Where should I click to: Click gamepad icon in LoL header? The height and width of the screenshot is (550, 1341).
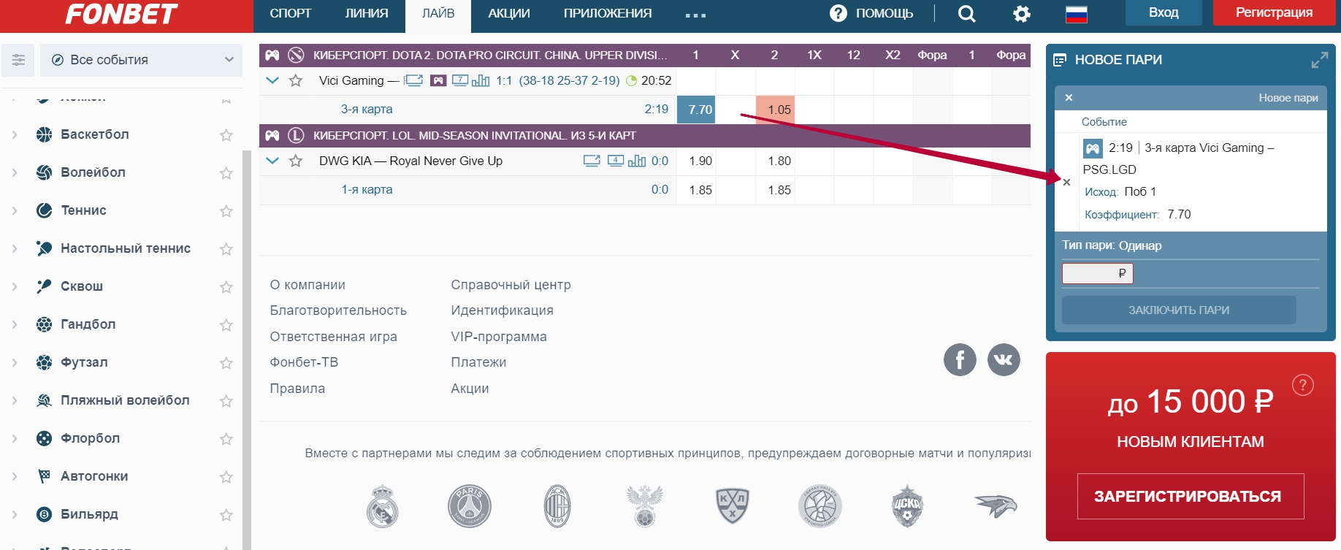(272, 135)
